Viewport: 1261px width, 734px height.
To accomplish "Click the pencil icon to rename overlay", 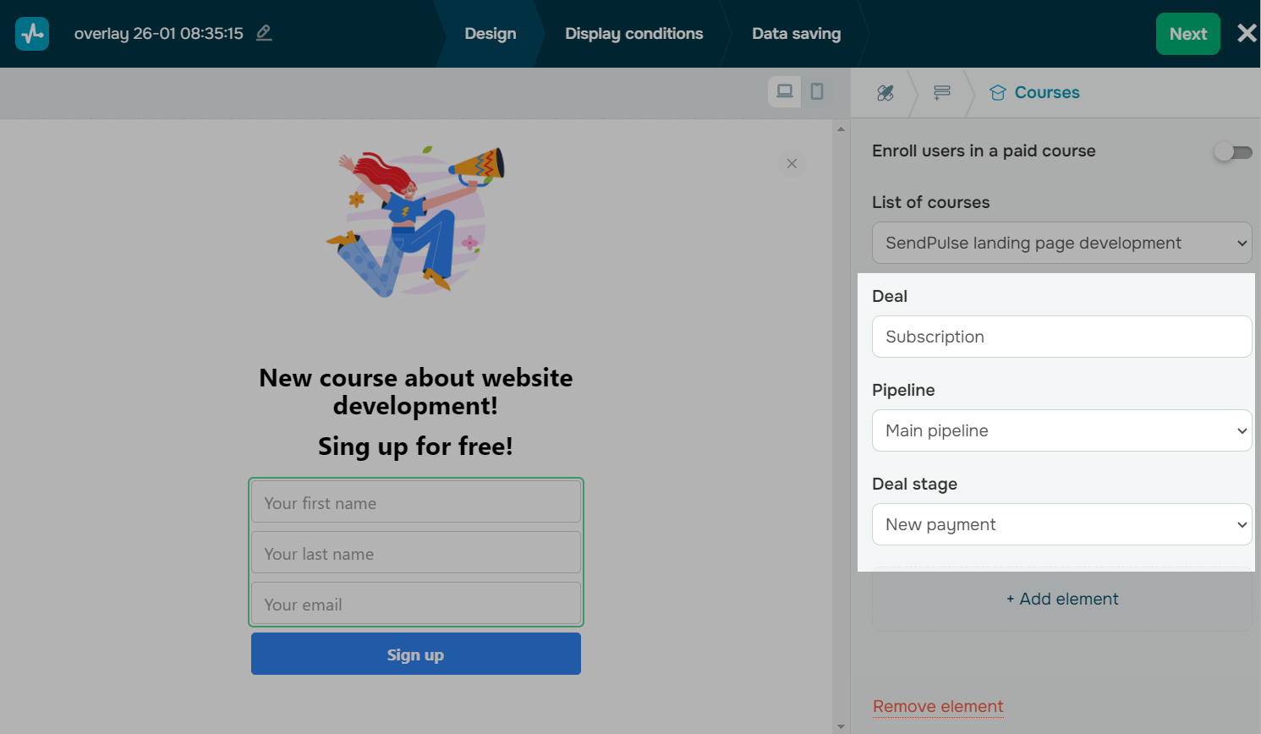I will click(x=264, y=33).
